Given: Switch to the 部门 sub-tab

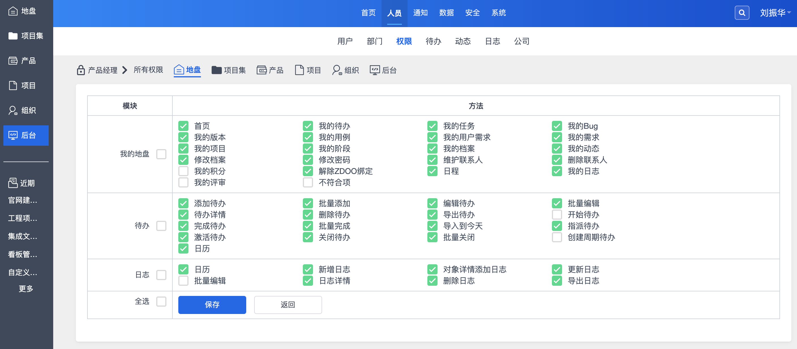Looking at the screenshot, I should pyautogui.click(x=374, y=41).
